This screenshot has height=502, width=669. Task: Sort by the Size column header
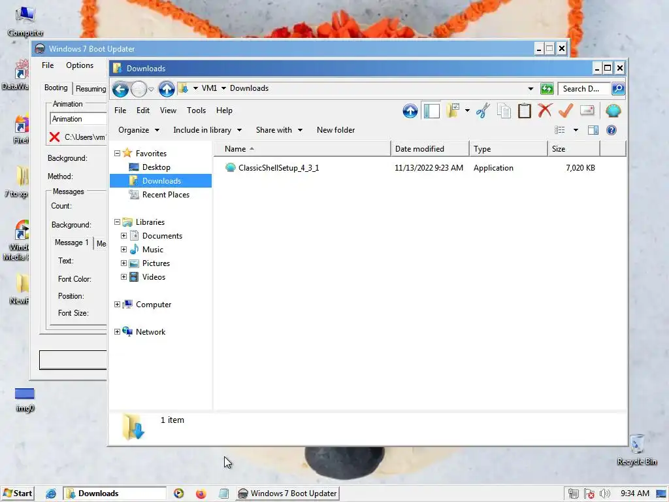574,149
